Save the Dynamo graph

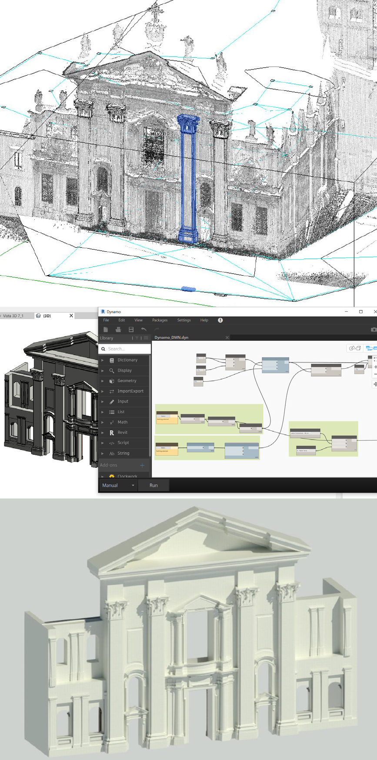(x=131, y=330)
